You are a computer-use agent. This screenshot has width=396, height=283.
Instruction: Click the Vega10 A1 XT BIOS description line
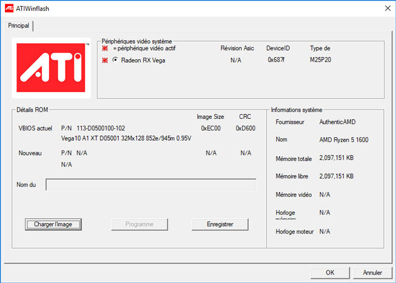(x=126, y=138)
